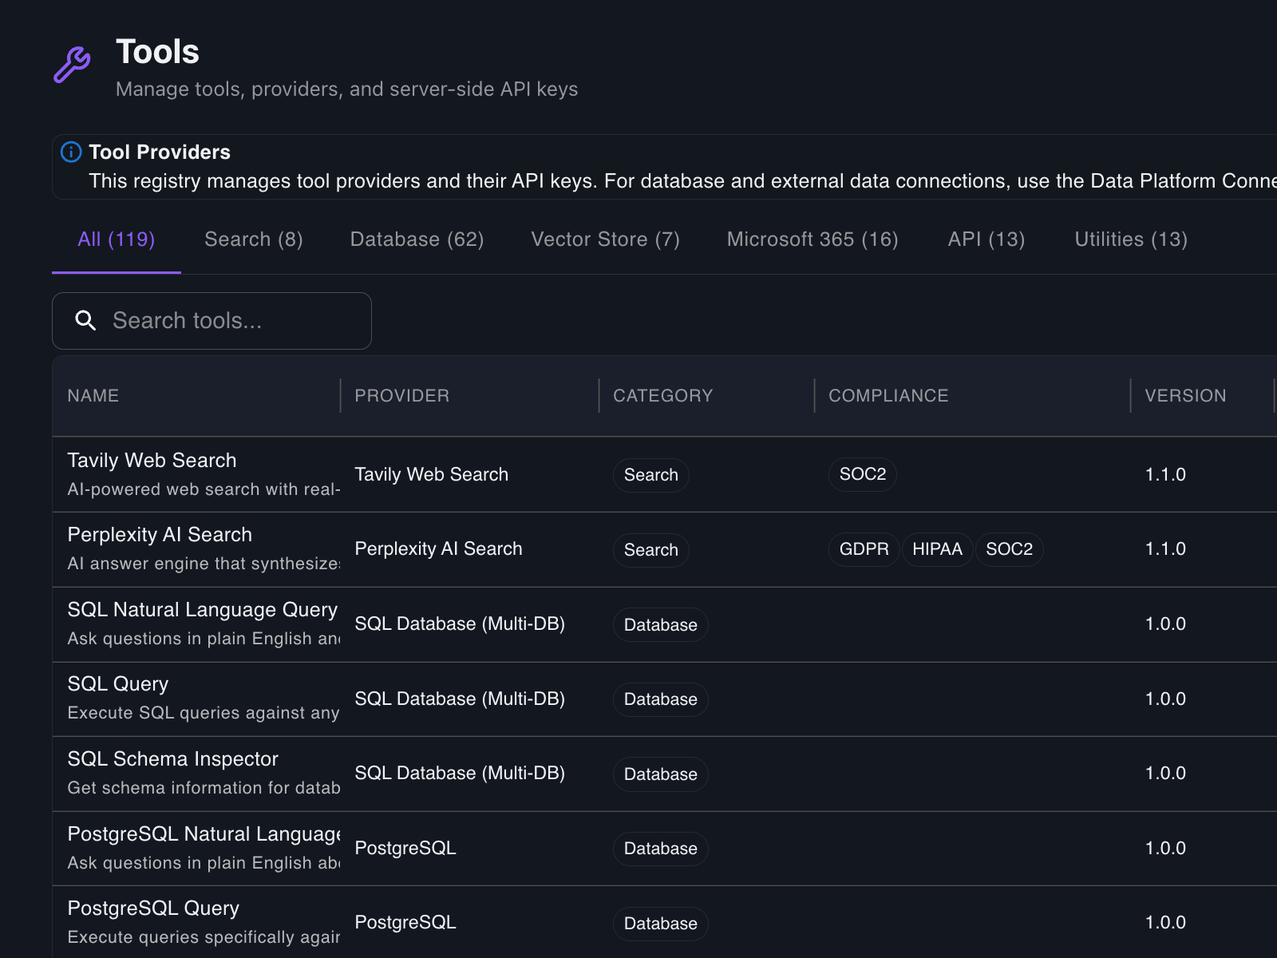This screenshot has height=958, width=1277.
Task: Open the Perplexity AI Search tool name
Action: [160, 535]
